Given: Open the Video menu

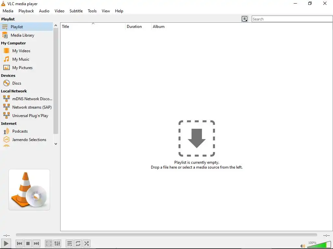Looking at the screenshot, I should pos(60,11).
